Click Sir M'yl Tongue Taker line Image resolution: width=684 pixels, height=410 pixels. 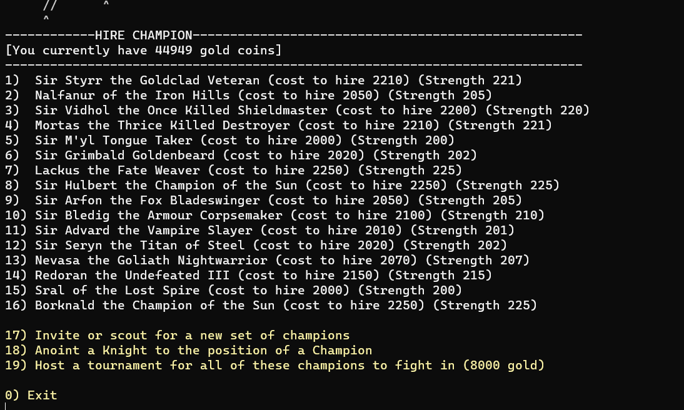pyautogui.click(x=230, y=140)
